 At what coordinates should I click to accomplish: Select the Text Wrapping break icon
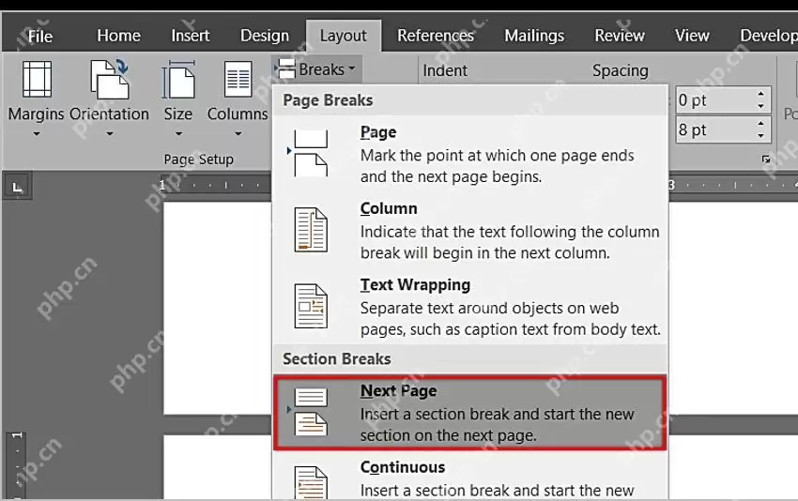(311, 306)
